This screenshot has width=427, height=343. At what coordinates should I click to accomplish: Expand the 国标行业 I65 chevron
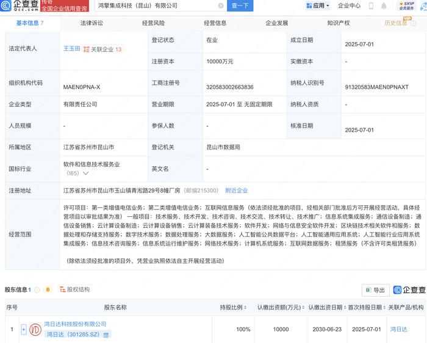85,173
